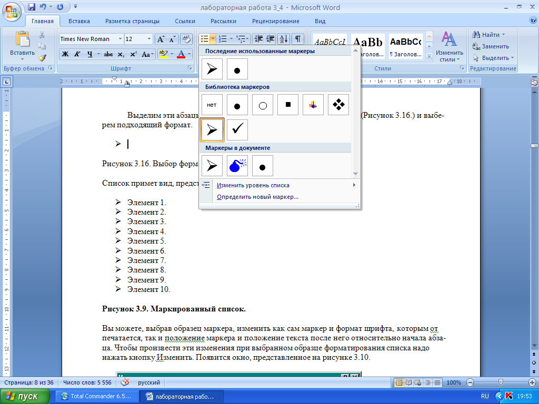This screenshot has width=539, height=404.
Task: Toggle superscript x² formatting
Action: point(133,54)
